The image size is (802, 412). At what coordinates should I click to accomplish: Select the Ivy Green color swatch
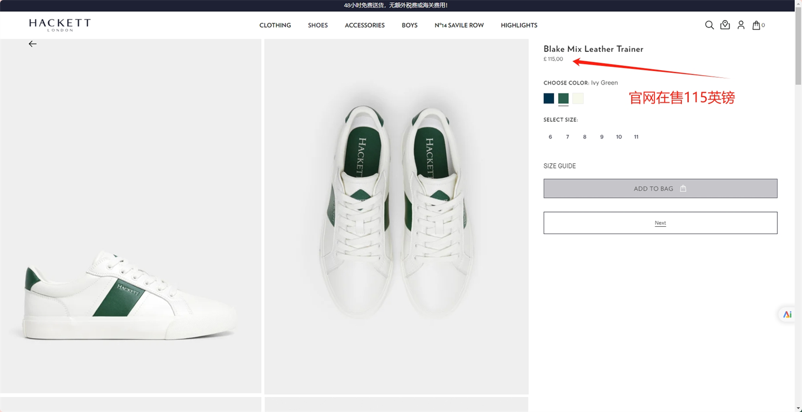(563, 98)
